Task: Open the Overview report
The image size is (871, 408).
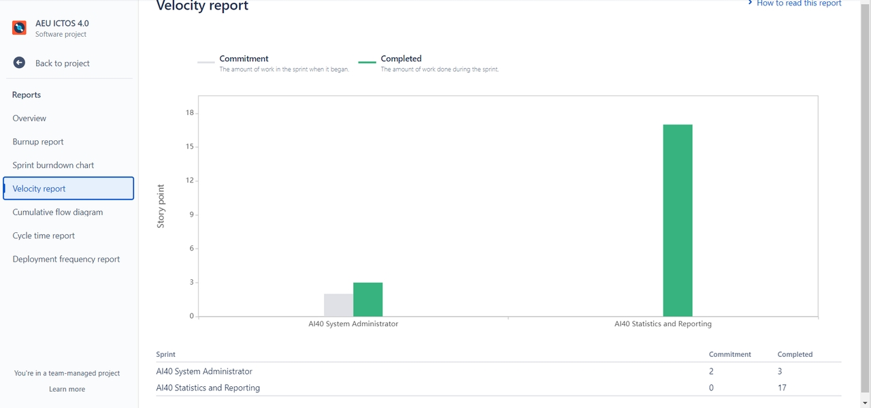Action: [29, 119]
